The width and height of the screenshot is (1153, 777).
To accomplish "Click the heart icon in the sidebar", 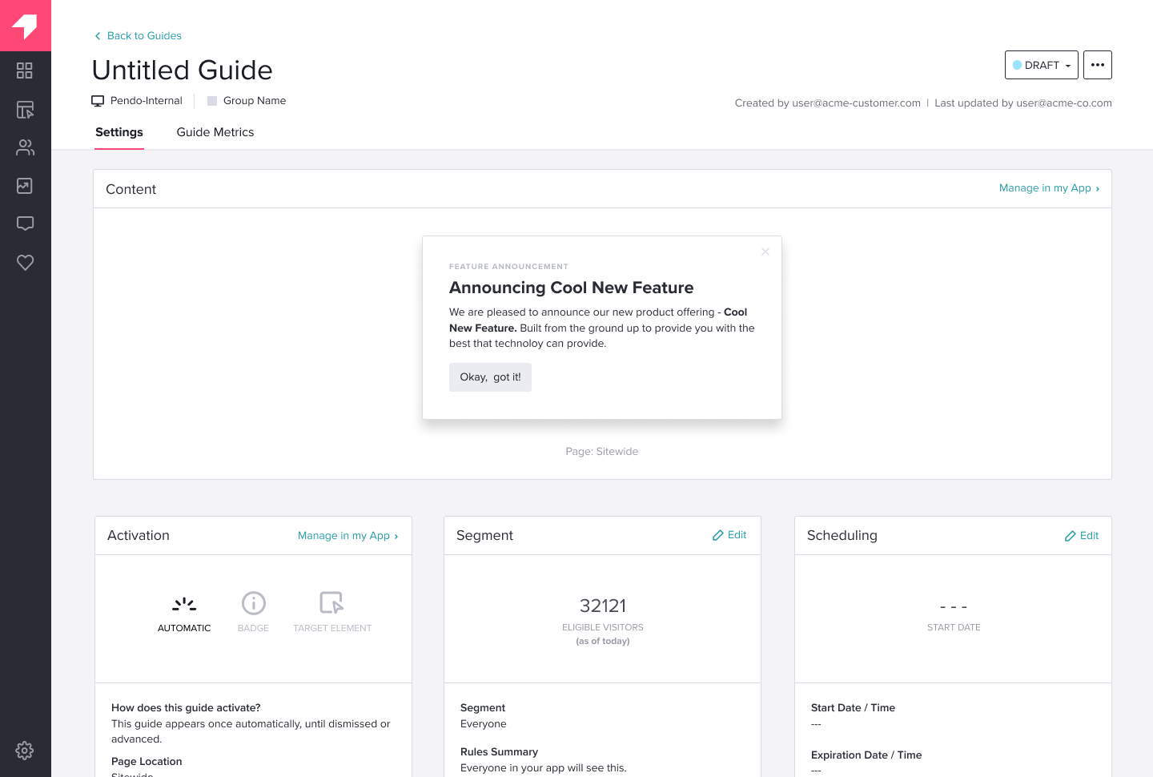I will 25,262.
